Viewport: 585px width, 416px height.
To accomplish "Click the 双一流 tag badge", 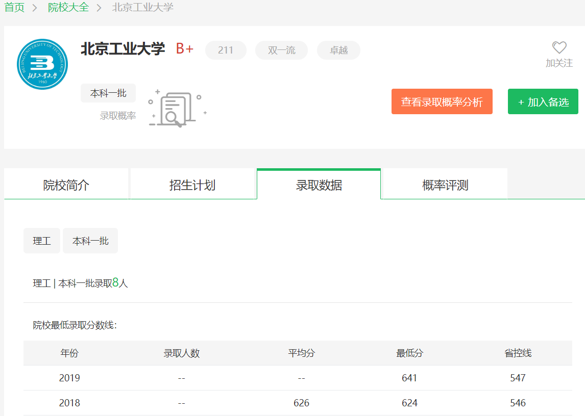I will (282, 50).
